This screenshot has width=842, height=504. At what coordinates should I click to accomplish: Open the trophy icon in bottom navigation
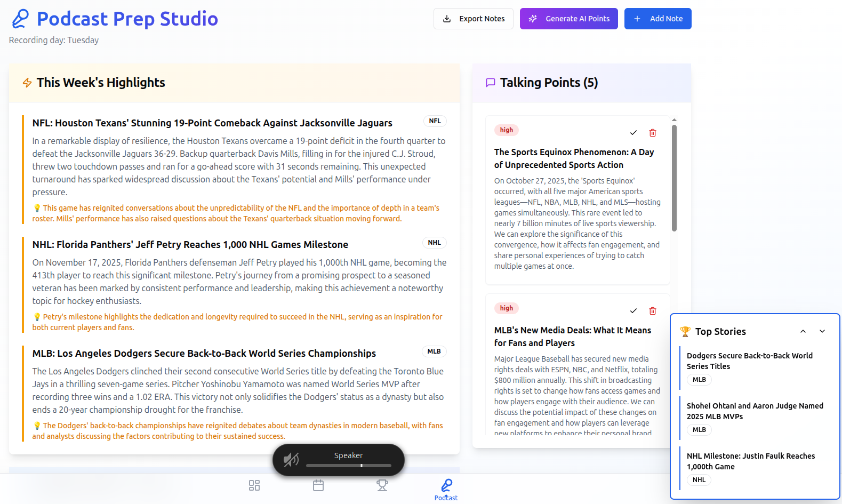pos(382,485)
